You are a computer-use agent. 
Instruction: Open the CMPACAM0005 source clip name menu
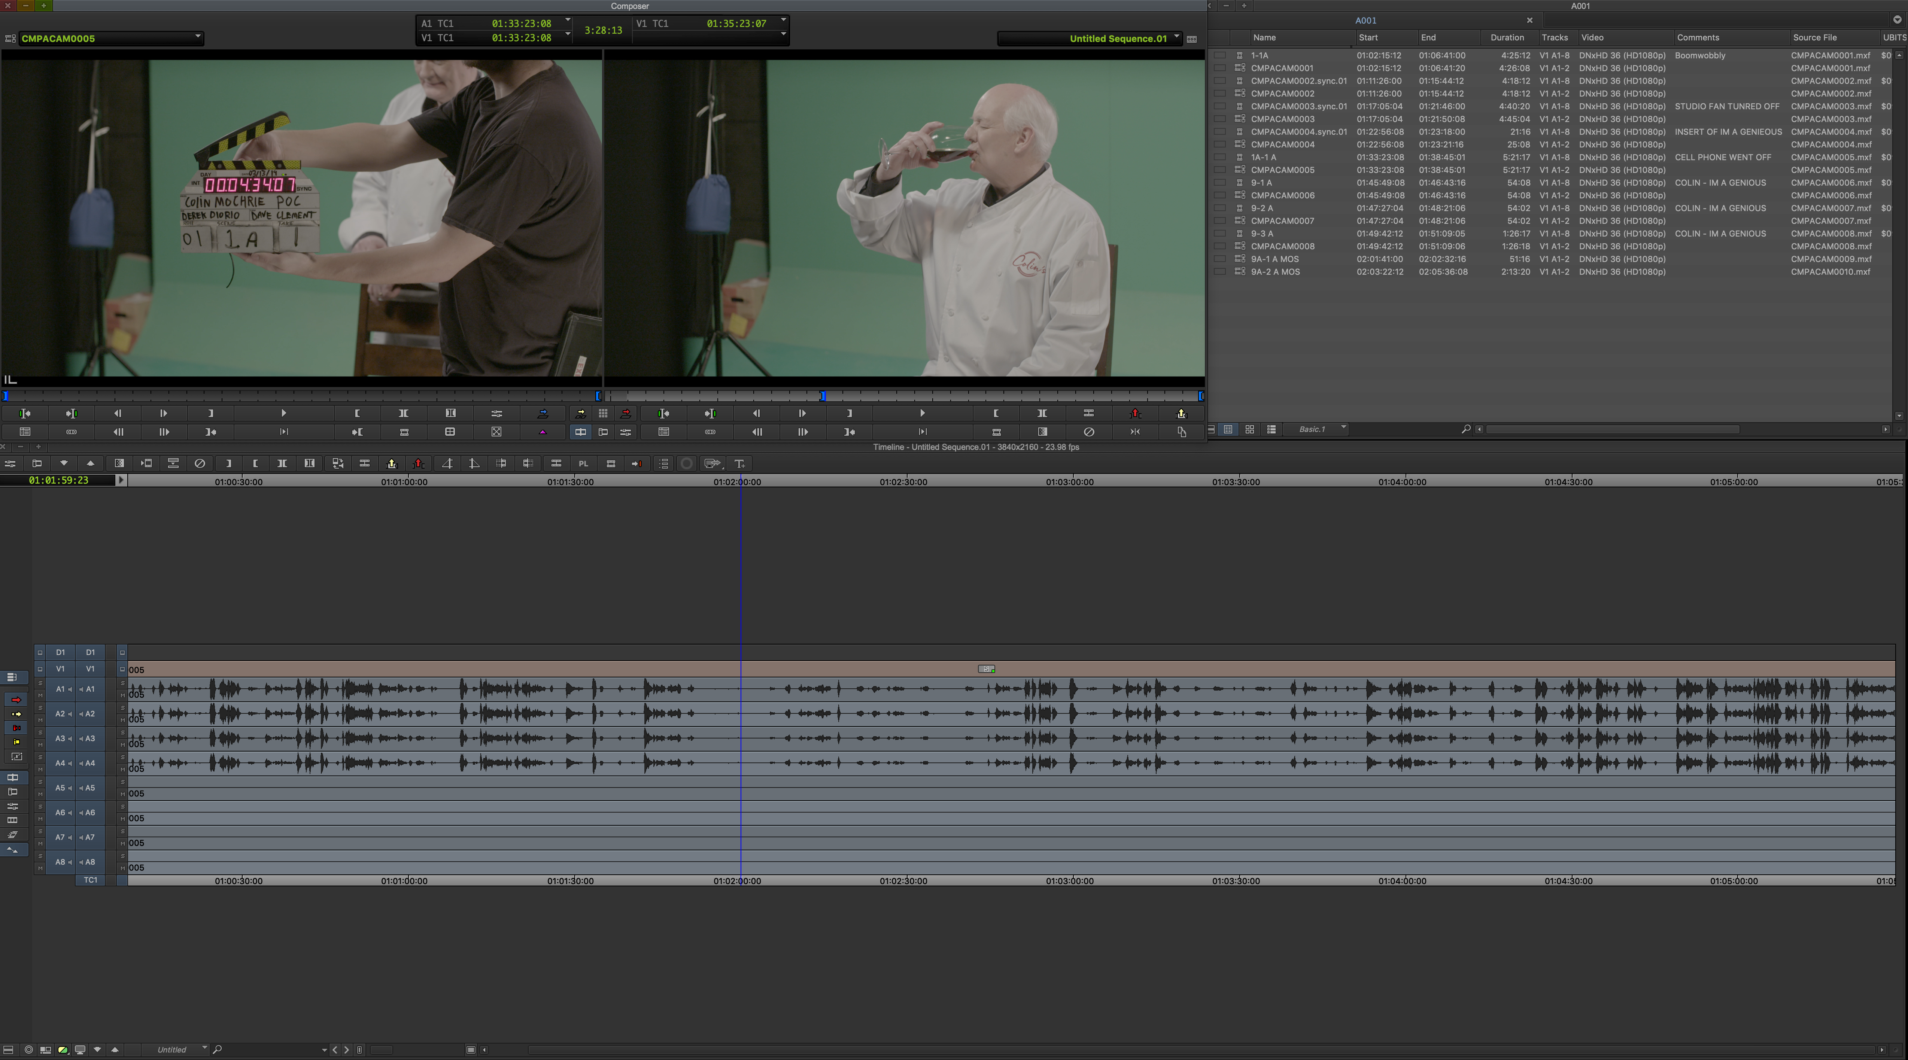click(x=111, y=38)
